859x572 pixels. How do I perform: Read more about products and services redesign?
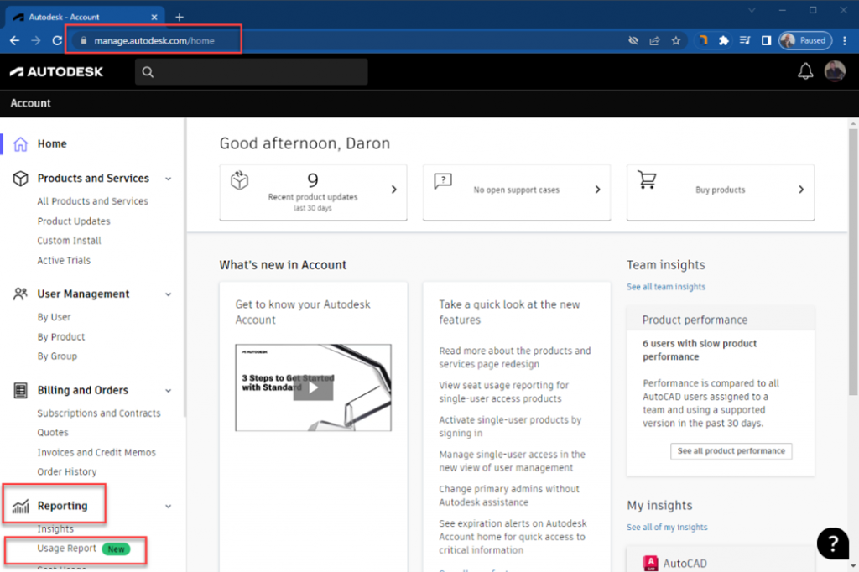514,357
